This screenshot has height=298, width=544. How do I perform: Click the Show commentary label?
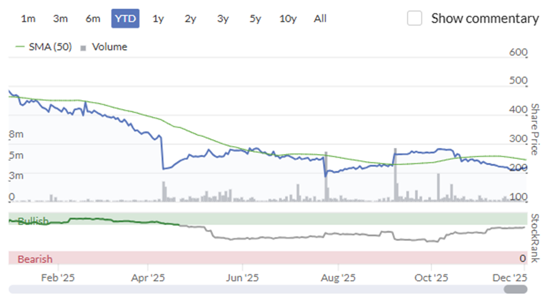tap(484, 18)
